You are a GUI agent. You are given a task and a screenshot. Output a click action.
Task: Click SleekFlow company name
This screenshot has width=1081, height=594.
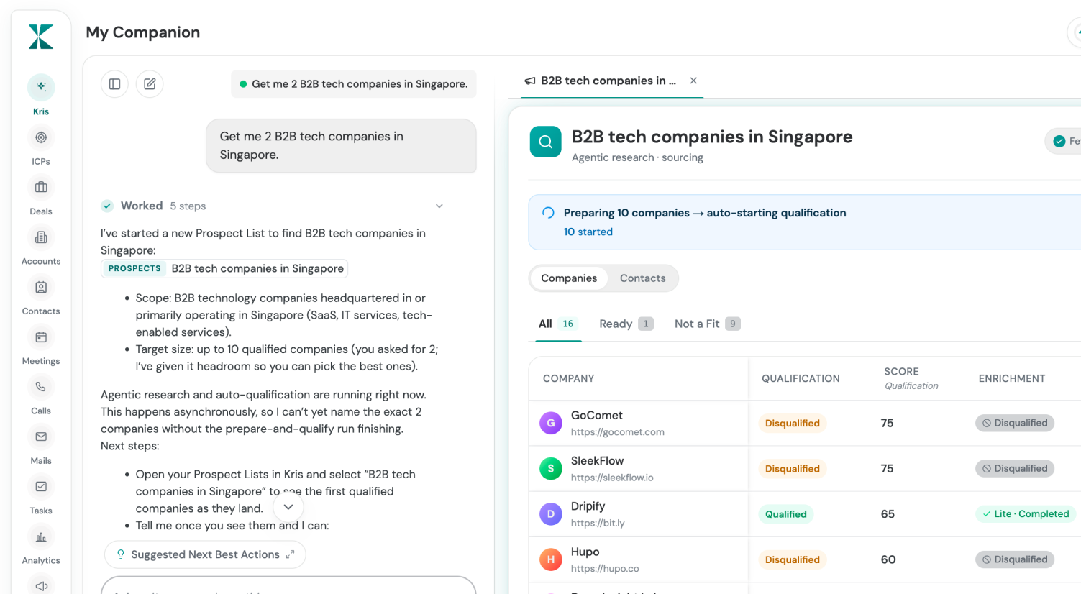[x=598, y=460]
